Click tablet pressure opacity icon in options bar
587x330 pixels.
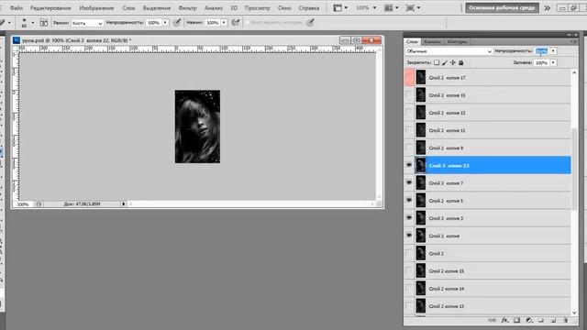pos(177,23)
